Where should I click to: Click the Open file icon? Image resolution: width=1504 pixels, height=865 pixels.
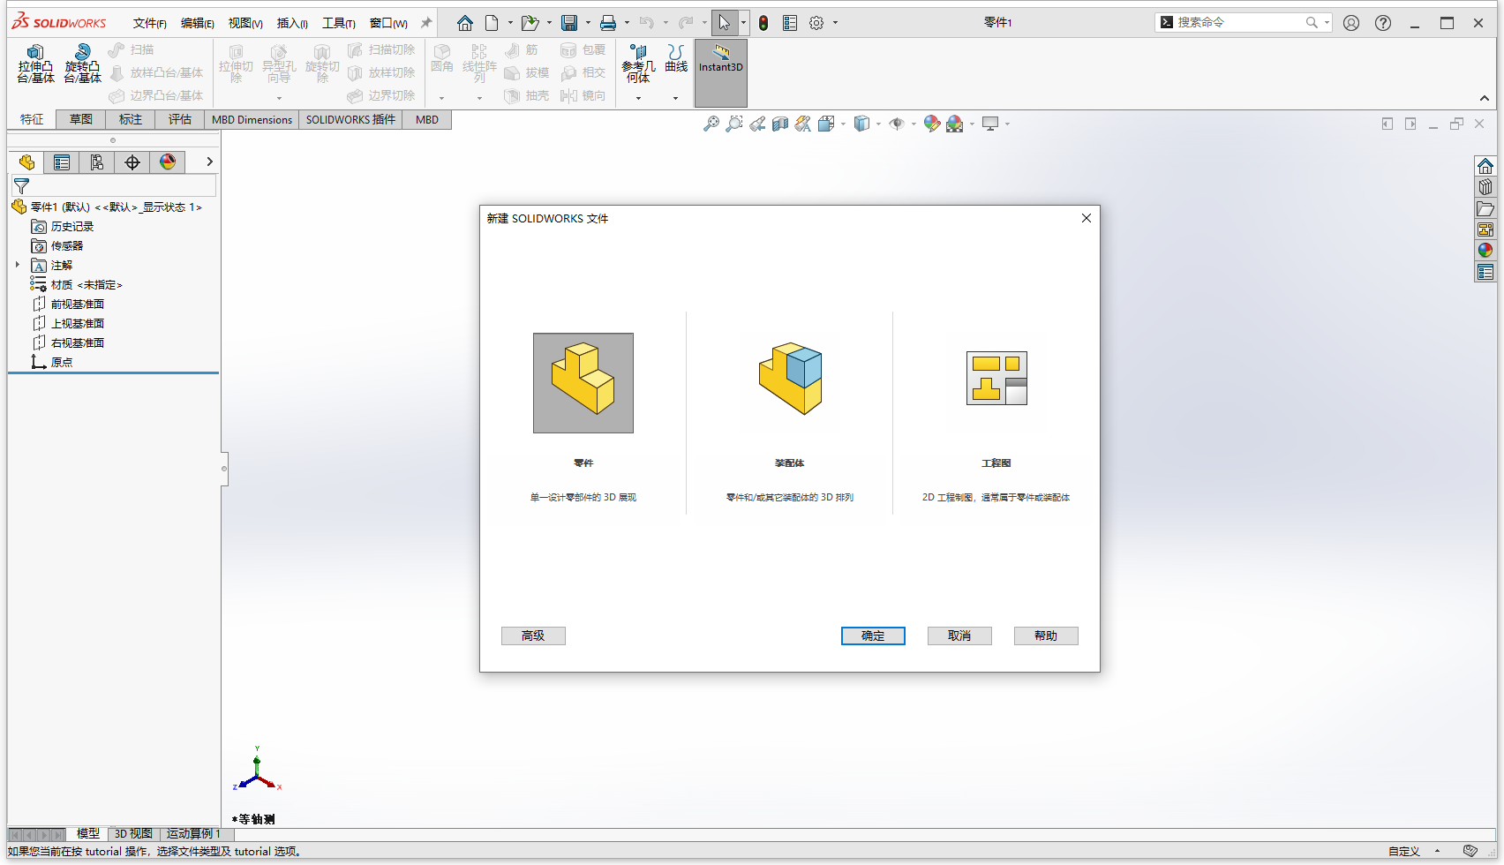click(529, 23)
